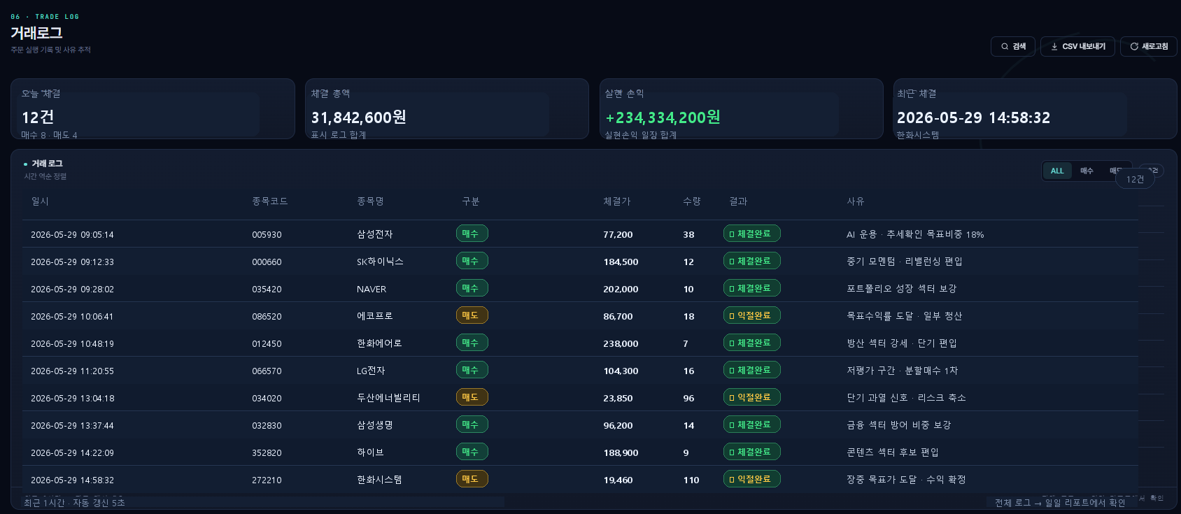Click 익절완료 status in 한화시스템 row
The image size is (1181, 514).
[752, 479]
